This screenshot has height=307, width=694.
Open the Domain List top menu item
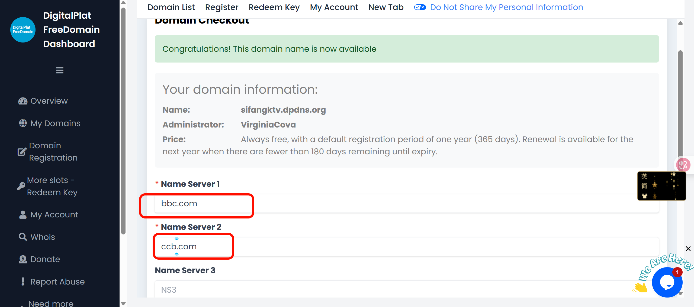point(171,7)
